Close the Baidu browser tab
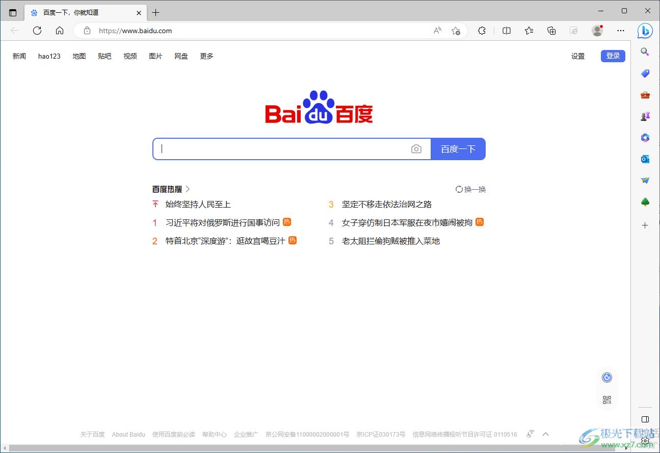This screenshot has height=453, width=660. coord(139,13)
